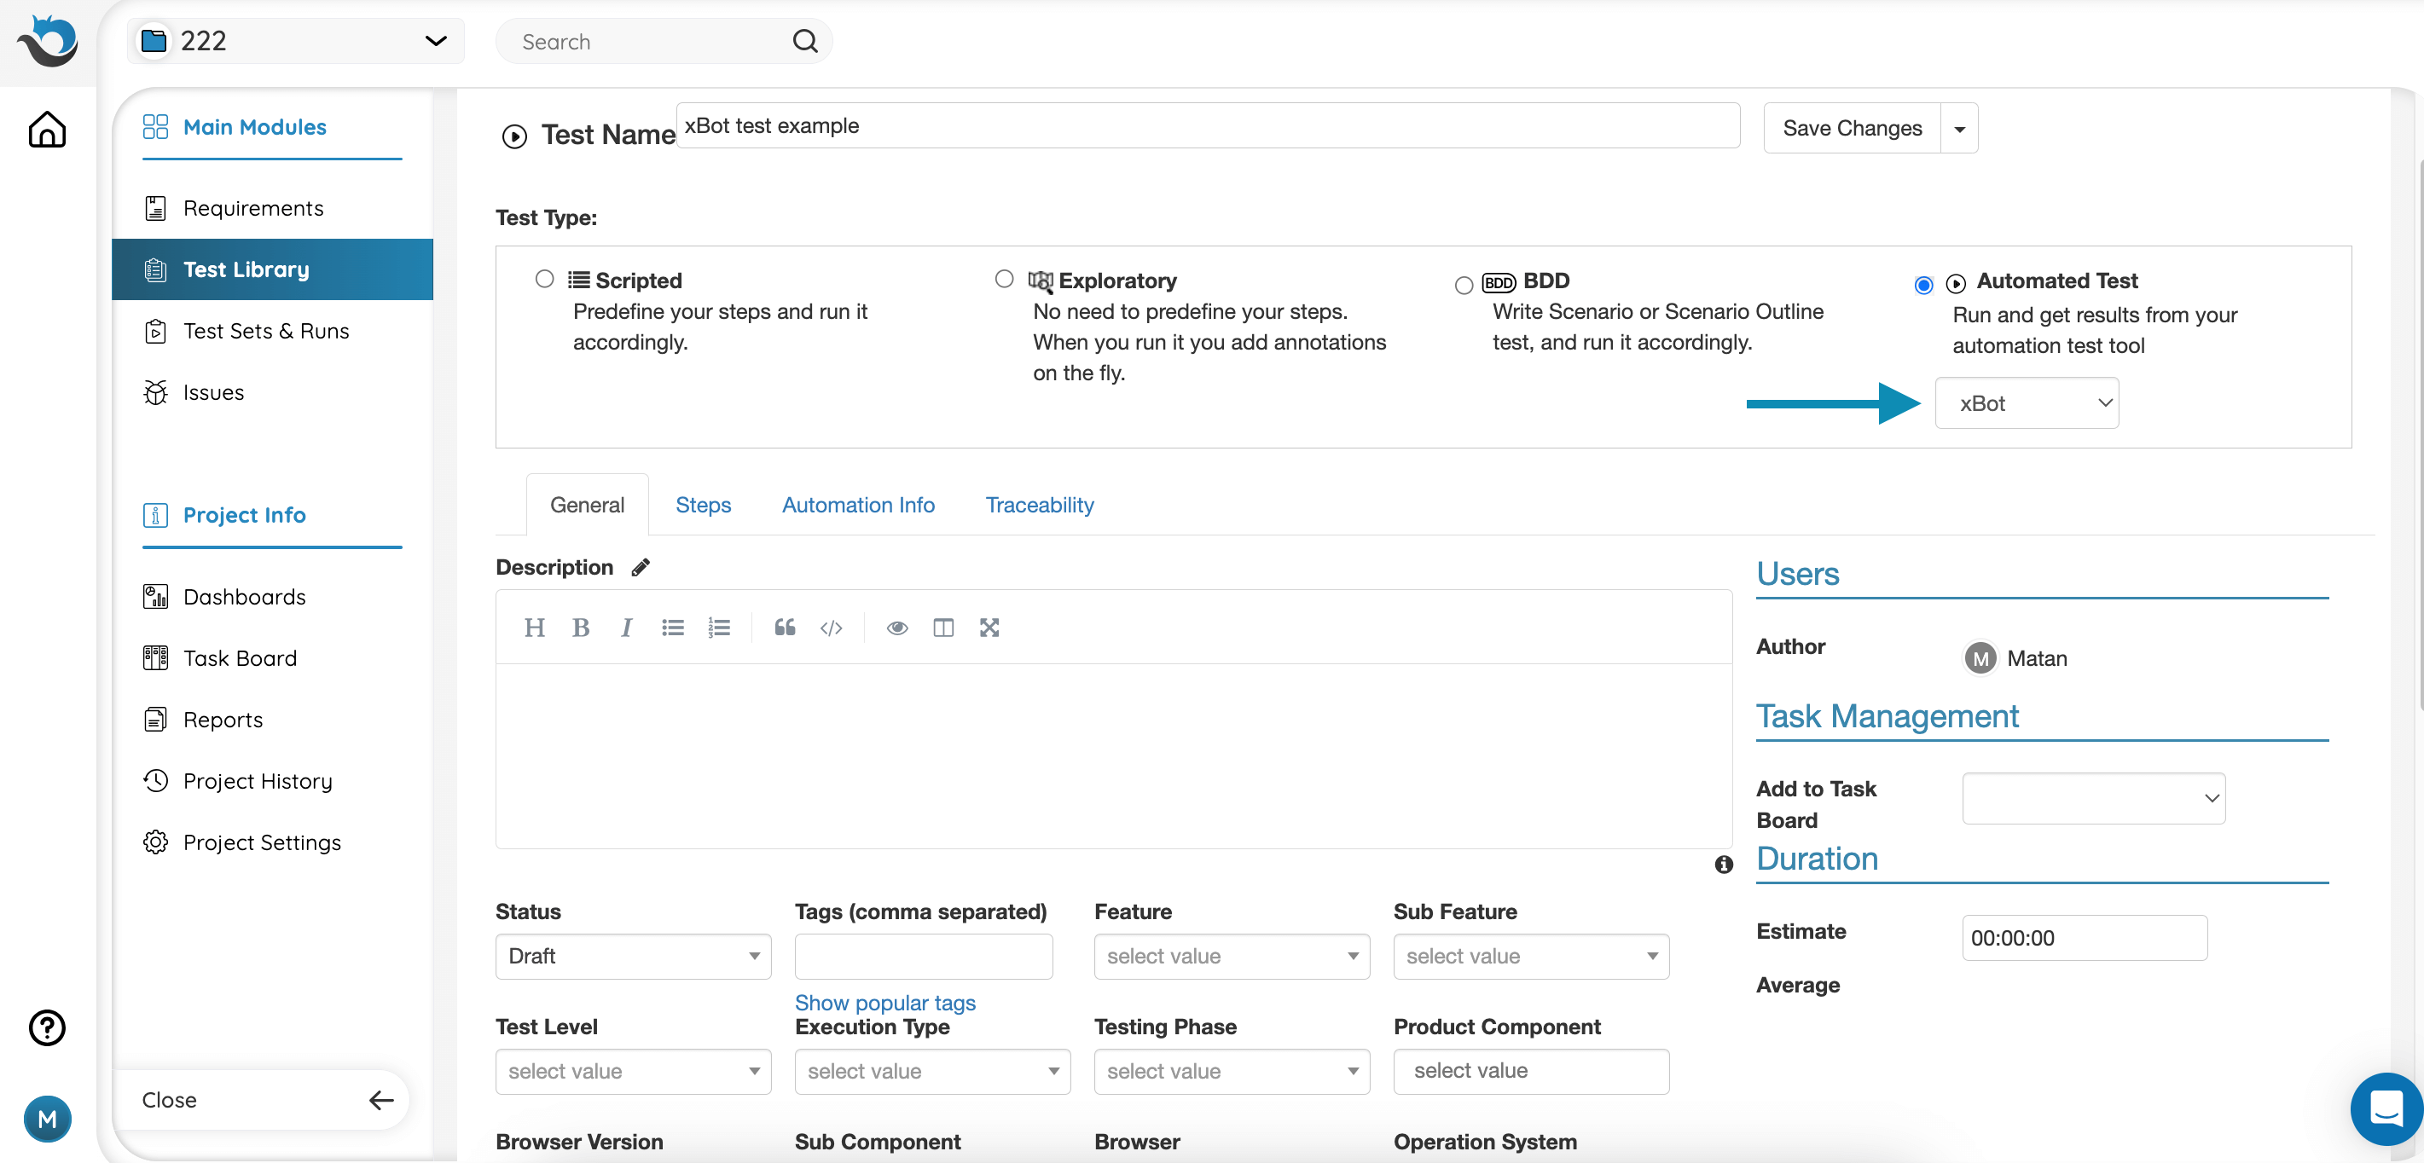This screenshot has height=1163, width=2424.
Task: Open the Steps tab
Action: (702, 506)
